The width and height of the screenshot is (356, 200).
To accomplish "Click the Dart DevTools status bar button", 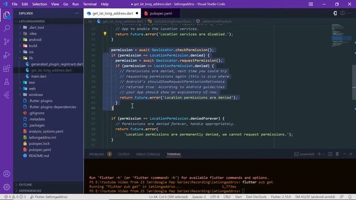I will click(256, 197).
